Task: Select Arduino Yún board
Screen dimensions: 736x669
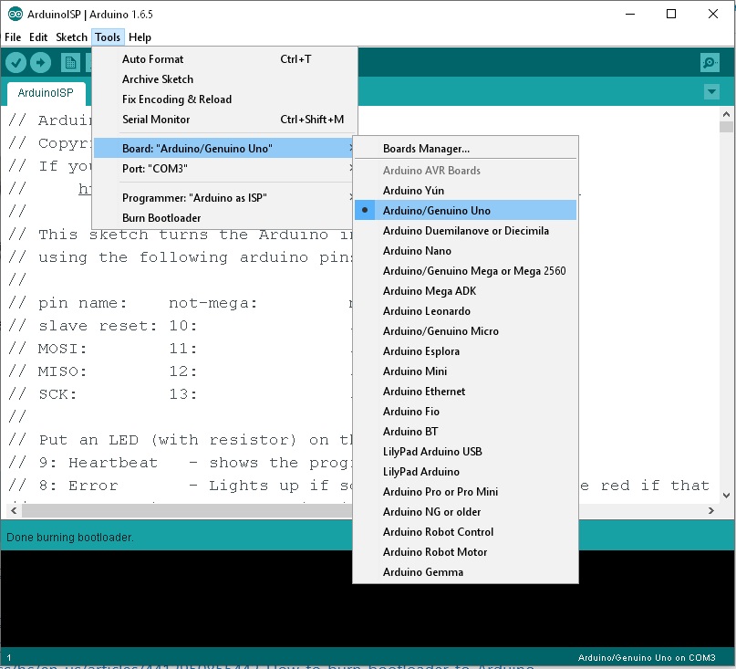Action: pos(465,190)
